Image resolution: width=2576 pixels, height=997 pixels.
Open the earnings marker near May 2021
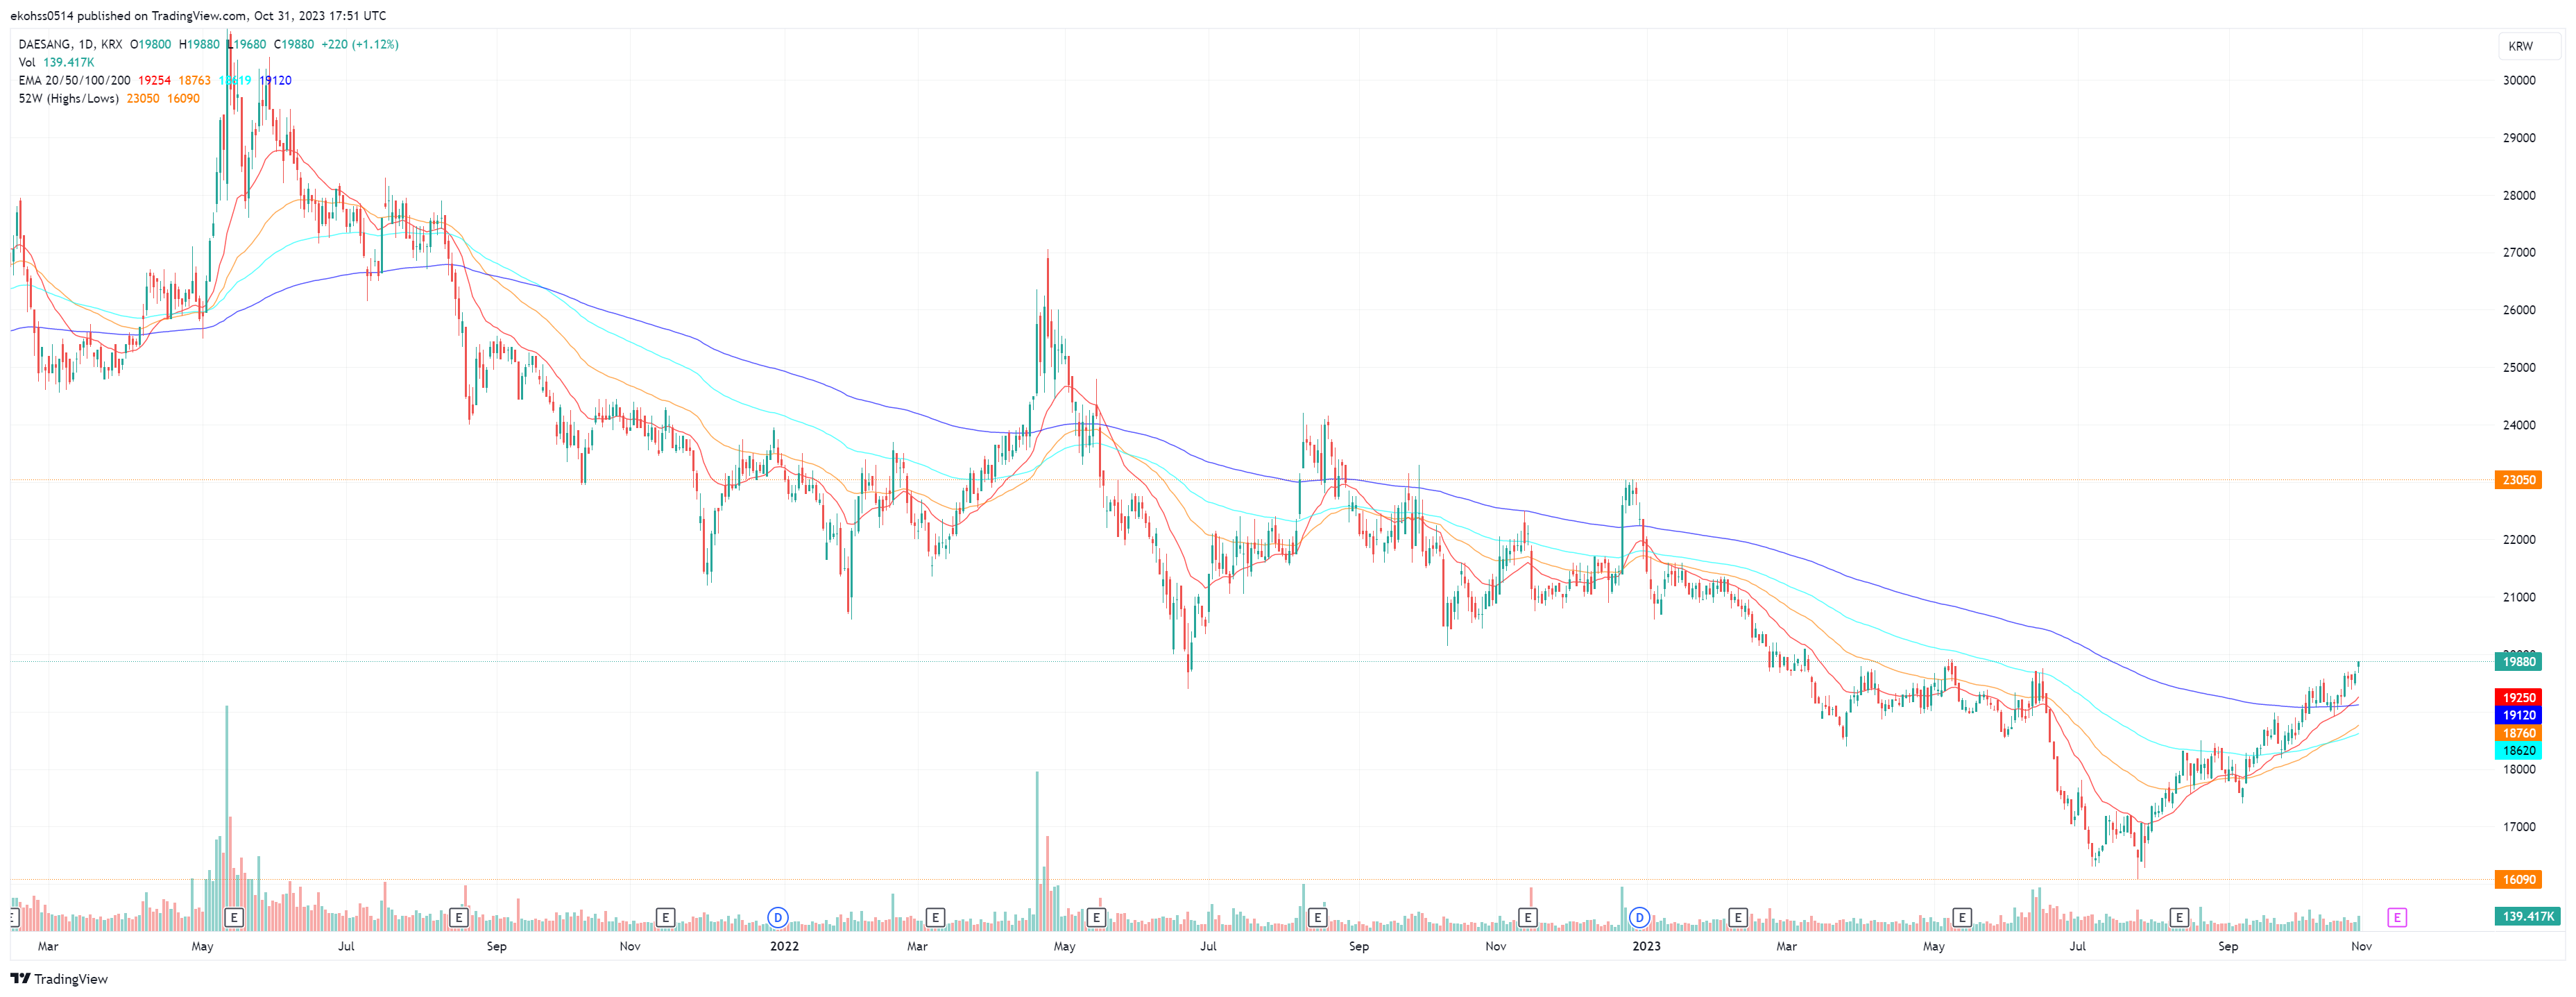pyautogui.click(x=234, y=917)
